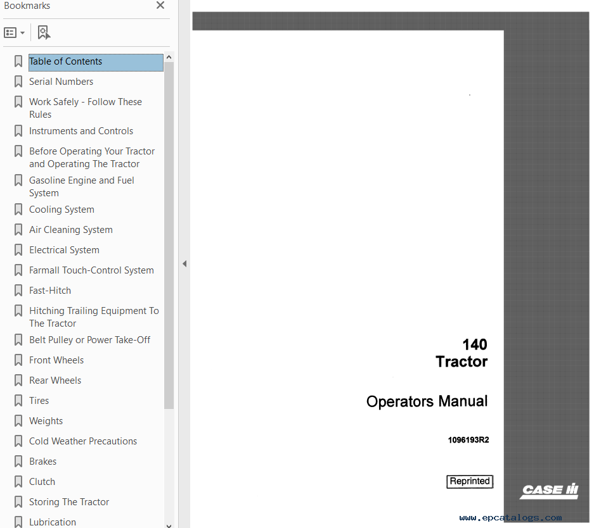Select Work Safely - Follow These Rules bookmark
Image resolution: width=594 pixels, height=528 pixels.
click(86, 108)
